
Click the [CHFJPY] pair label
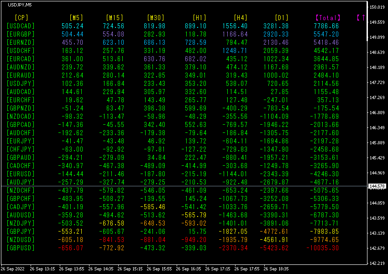click(21, 149)
